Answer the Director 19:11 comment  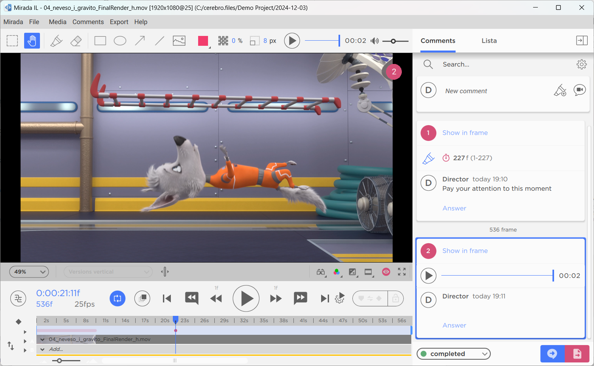tap(454, 325)
